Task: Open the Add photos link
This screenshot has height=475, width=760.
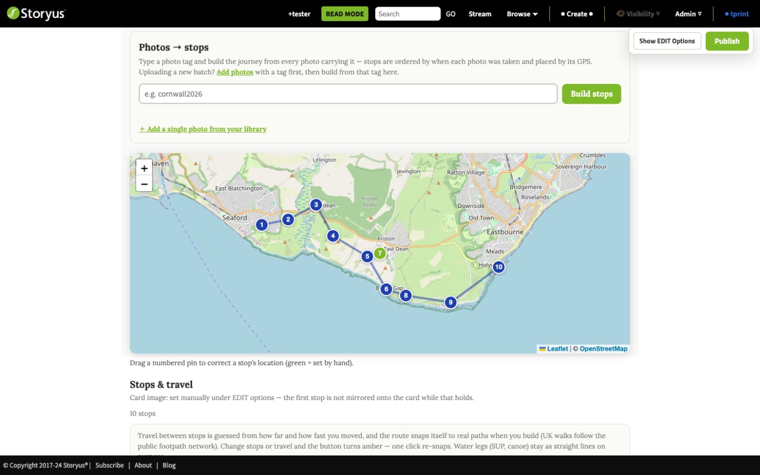Action: [x=235, y=72]
